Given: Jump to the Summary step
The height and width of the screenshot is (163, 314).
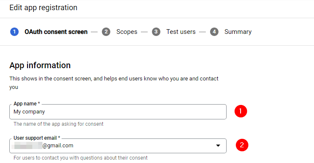Looking at the screenshot, I should (238, 32).
